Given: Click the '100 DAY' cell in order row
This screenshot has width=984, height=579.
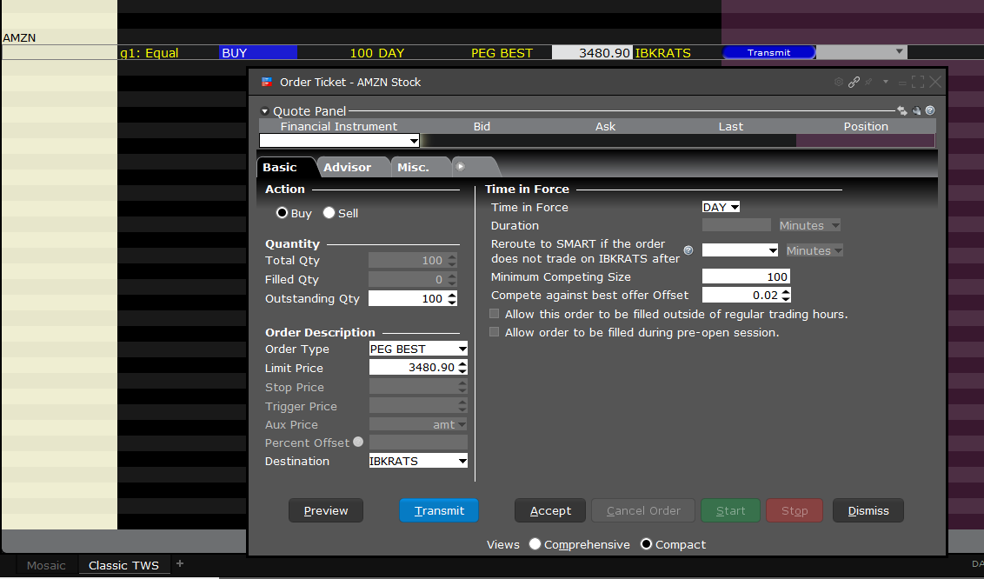Looking at the screenshot, I should coord(376,53).
